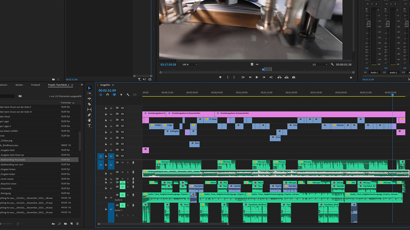Click Drag Video Only filmstrip icon
410x230 pixels.
point(252,64)
